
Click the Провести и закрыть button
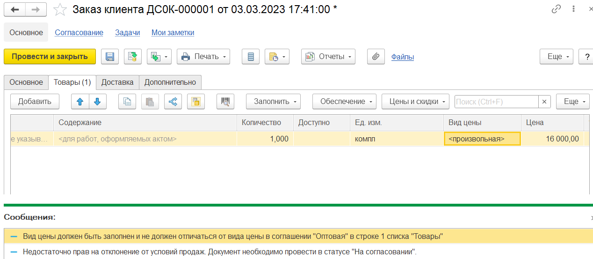(x=50, y=57)
